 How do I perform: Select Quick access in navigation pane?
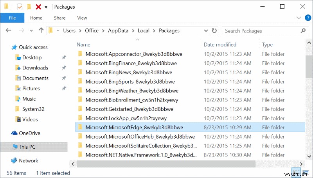33,47
